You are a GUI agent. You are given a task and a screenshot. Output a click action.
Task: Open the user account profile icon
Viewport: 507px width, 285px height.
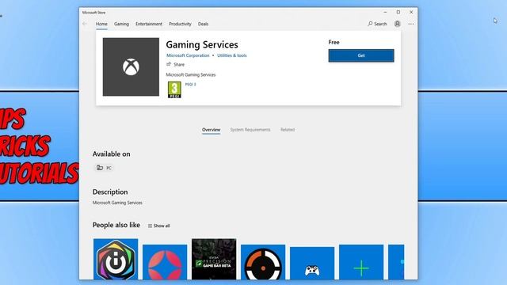pyautogui.click(x=397, y=24)
